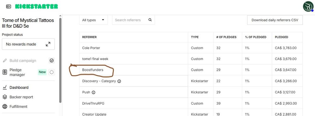The height and width of the screenshot is (116, 315).
Task: Click the Project status label
Action: tap(13, 34)
